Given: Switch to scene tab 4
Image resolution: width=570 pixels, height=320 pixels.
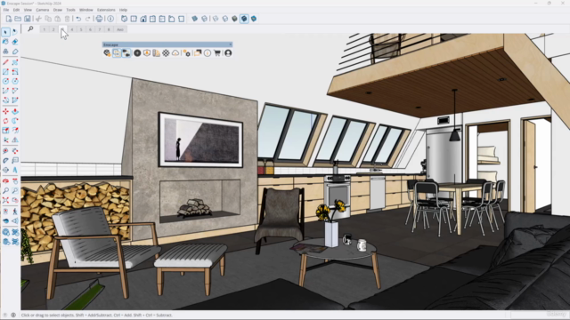Looking at the screenshot, I should (72, 29).
